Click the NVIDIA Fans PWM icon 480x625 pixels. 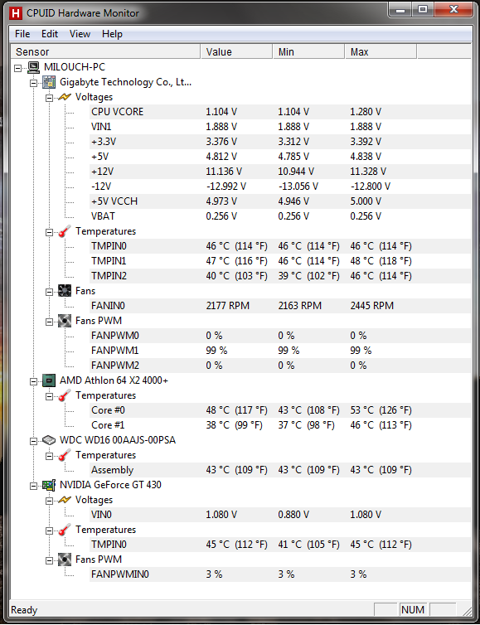65,560
